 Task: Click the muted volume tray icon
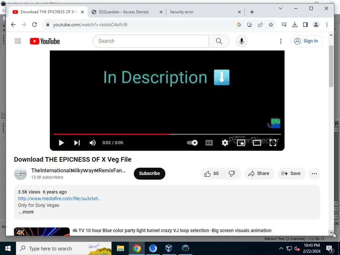coord(297,248)
